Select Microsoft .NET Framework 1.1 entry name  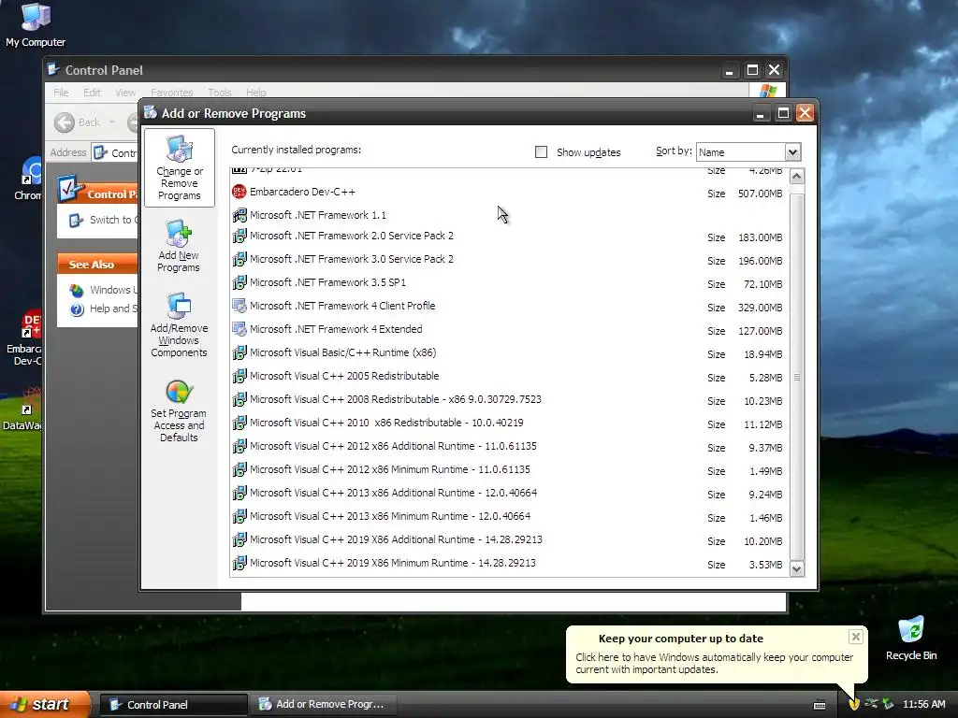(x=318, y=215)
